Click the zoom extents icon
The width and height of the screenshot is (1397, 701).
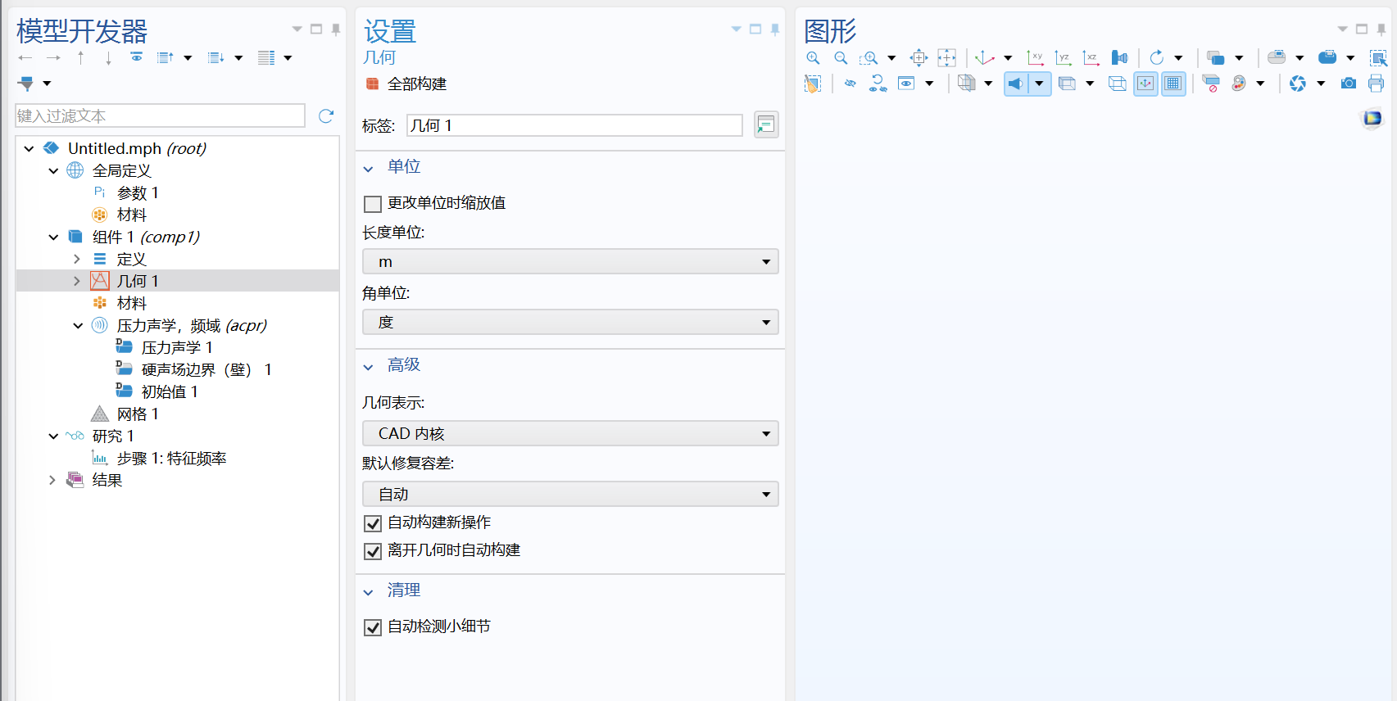[918, 58]
